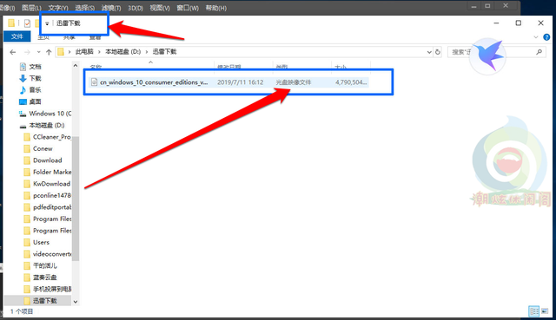
Task: Click the properties quick access icon
Action: pos(27,23)
